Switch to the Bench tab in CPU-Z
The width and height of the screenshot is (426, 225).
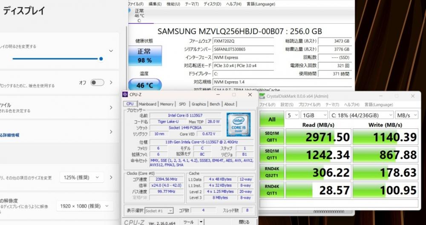215,104
